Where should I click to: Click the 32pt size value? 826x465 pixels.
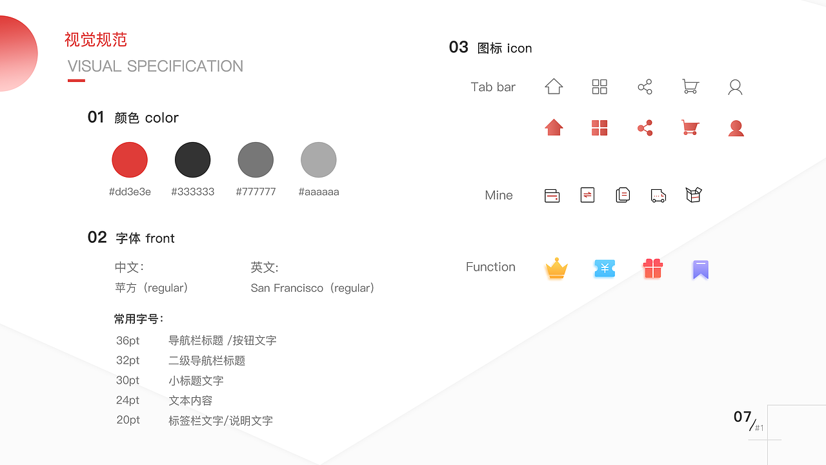128,360
